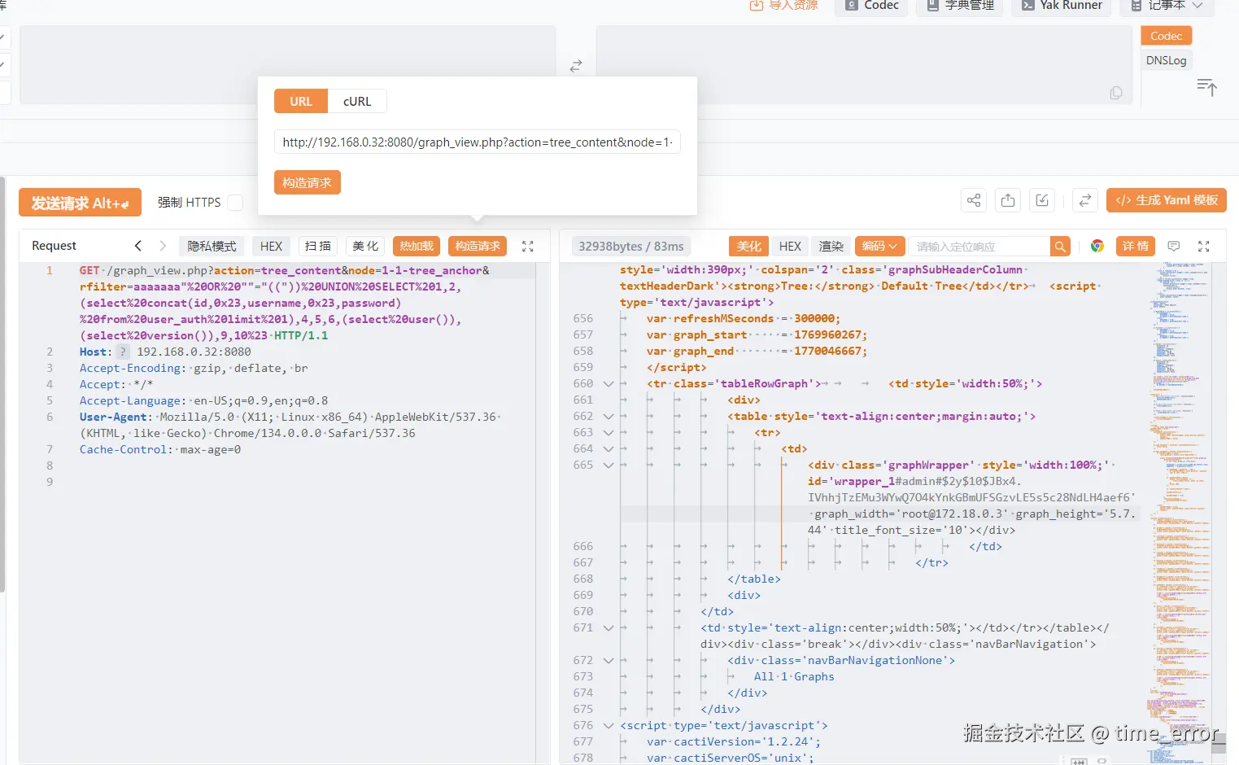Click the orange 构造请求 button in popup
Viewport: 1239px width, 765px height.
(x=307, y=182)
